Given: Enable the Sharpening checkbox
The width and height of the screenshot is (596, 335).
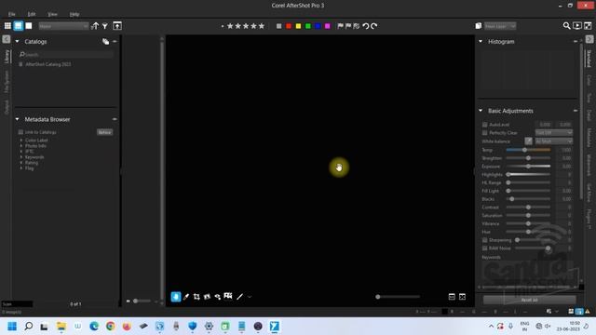Looking at the screenshot, I should tap(484, 240).
